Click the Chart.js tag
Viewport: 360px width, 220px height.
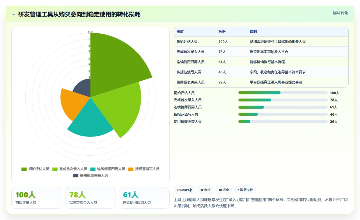pyautogui.click(x=185, y=190)
